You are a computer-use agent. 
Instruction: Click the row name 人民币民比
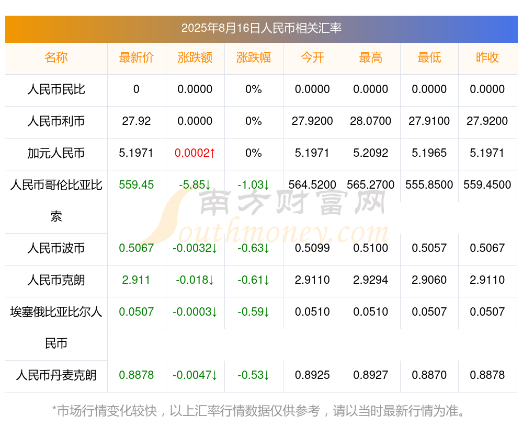coord(56,89)
